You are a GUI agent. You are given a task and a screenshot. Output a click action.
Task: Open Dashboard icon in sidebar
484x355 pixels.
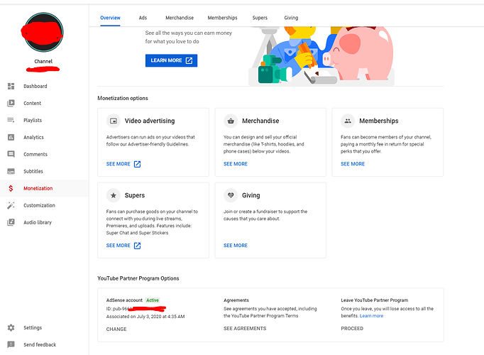click(11, 86)
